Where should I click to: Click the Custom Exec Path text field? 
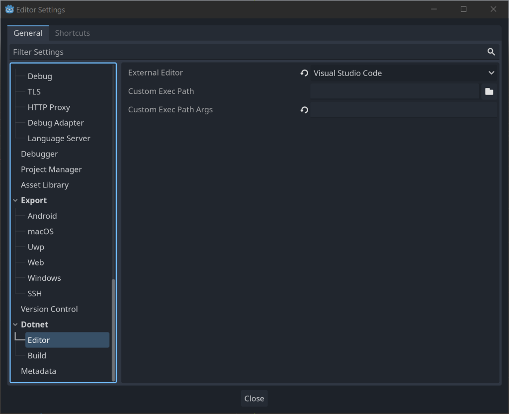point(395,91)
